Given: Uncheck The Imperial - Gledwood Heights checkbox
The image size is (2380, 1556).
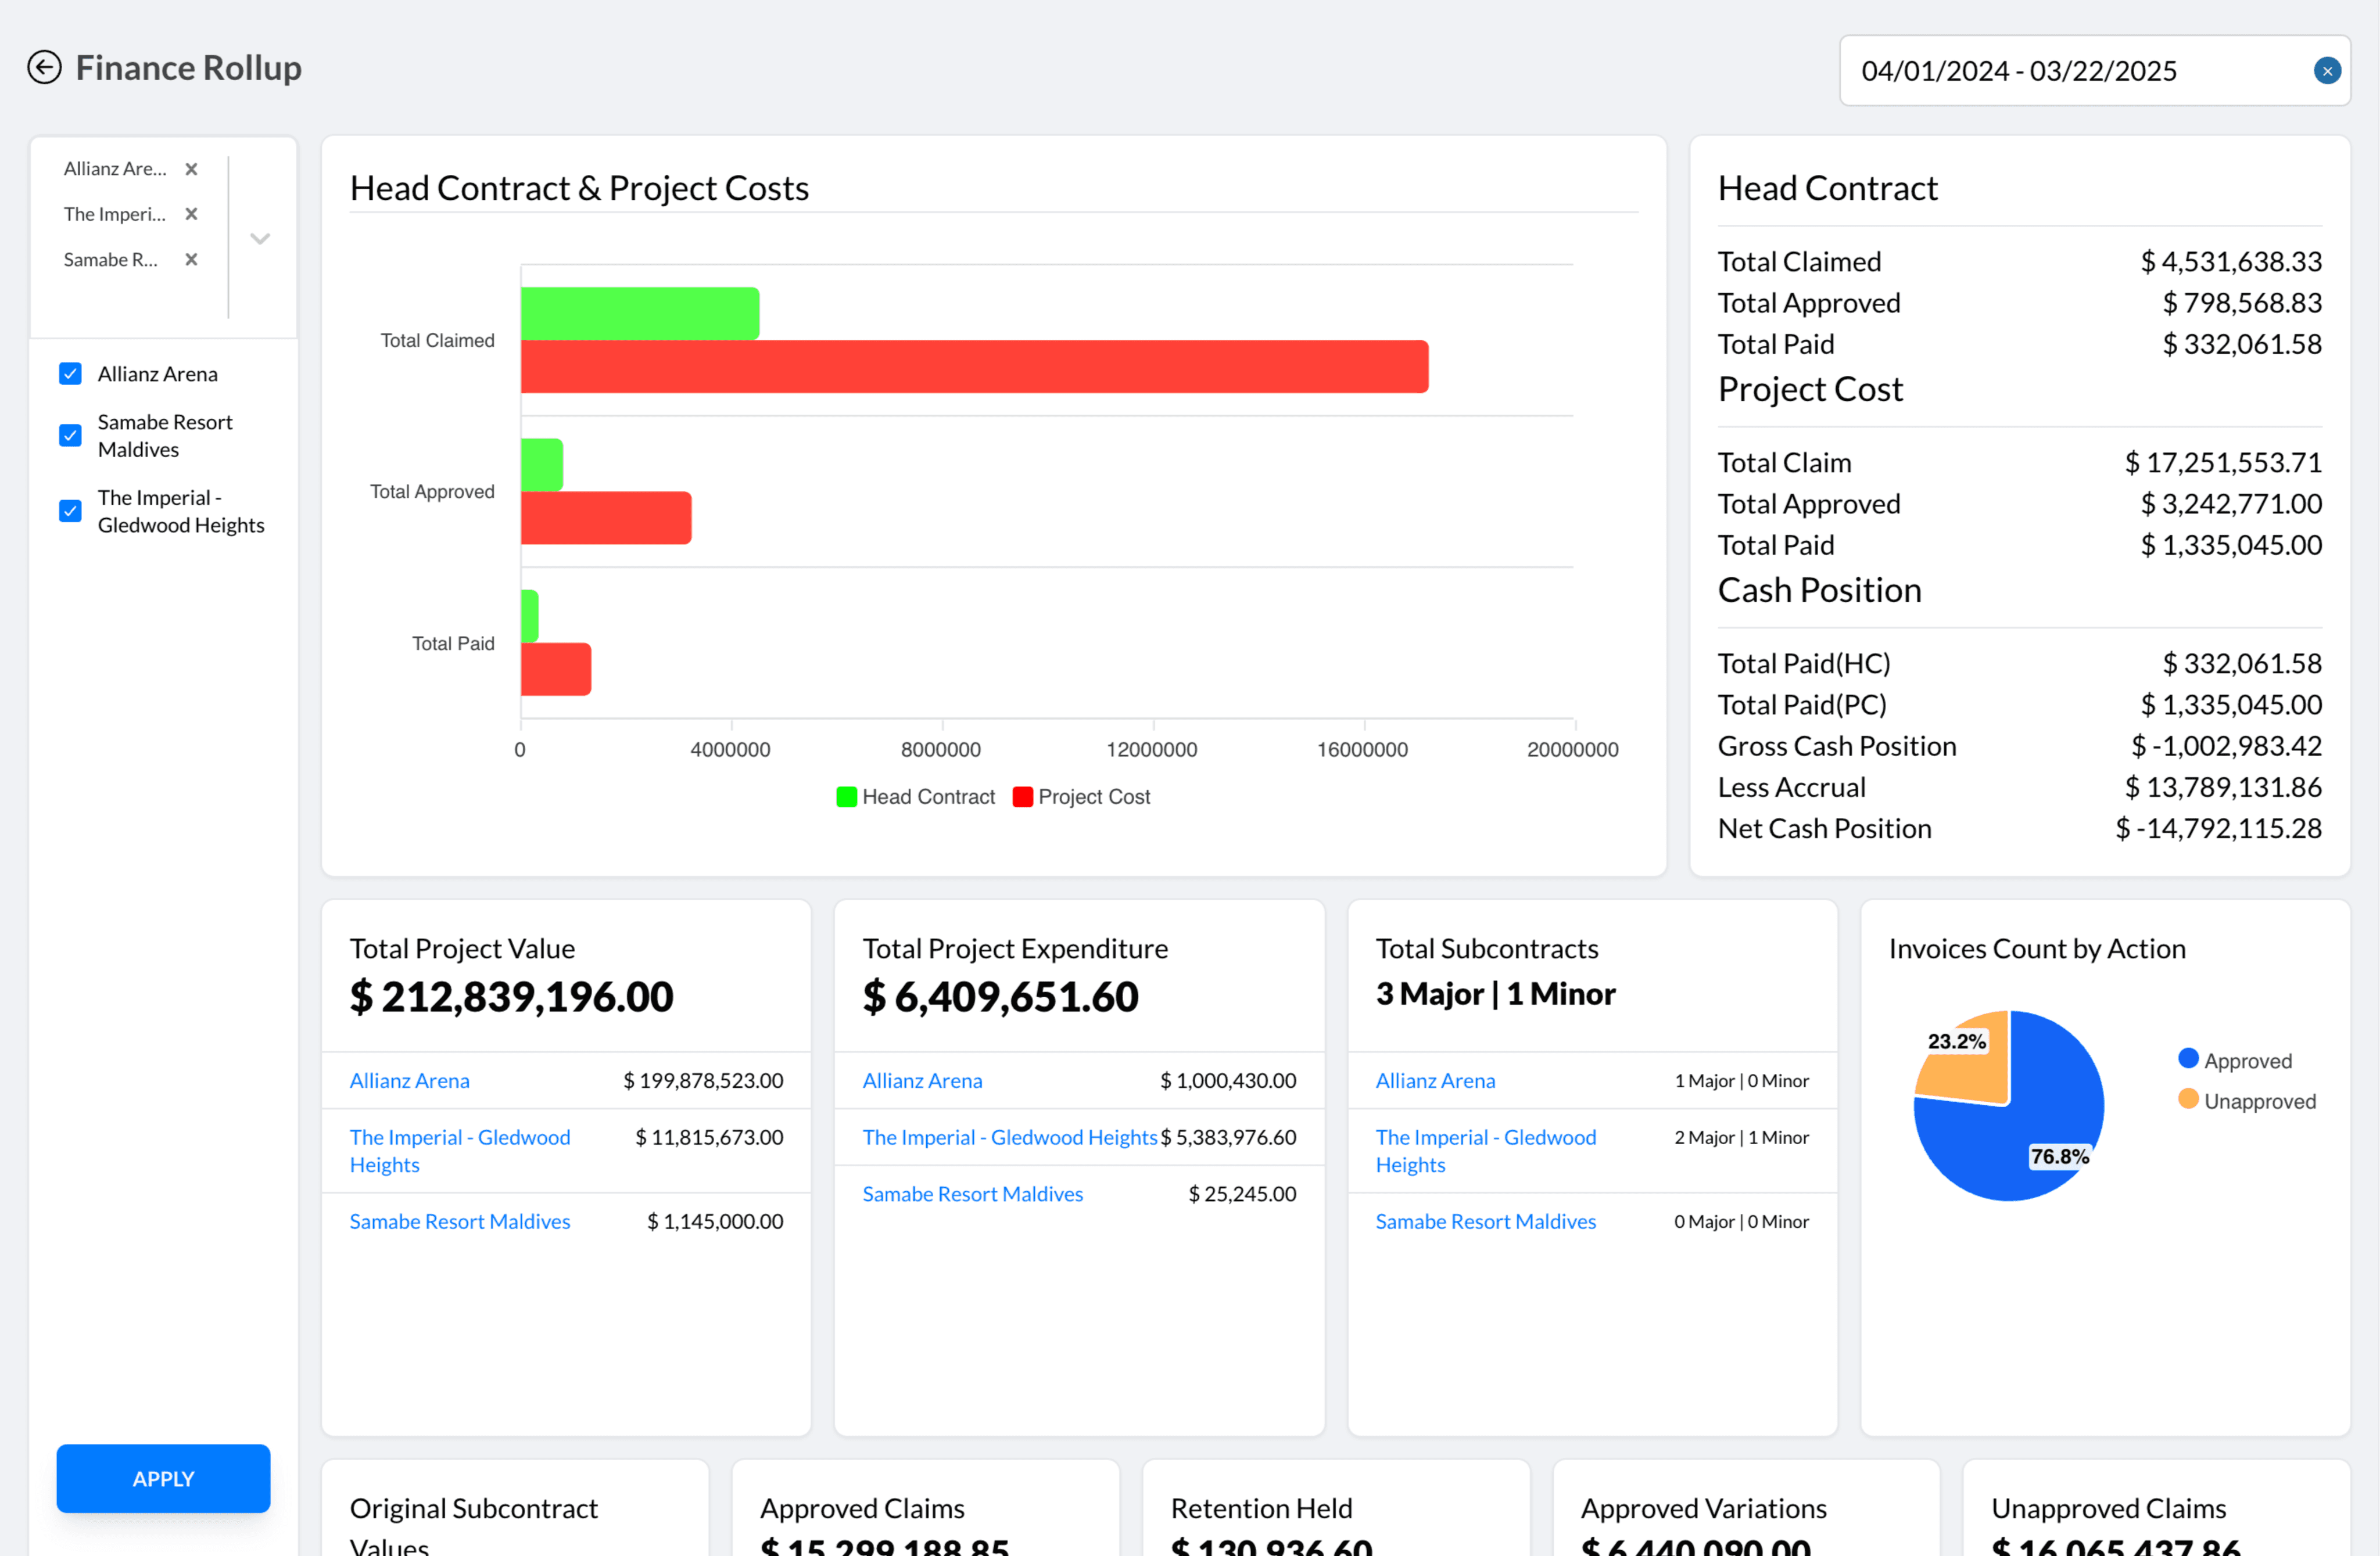Looking at the screenshot, I should [70, 511].
